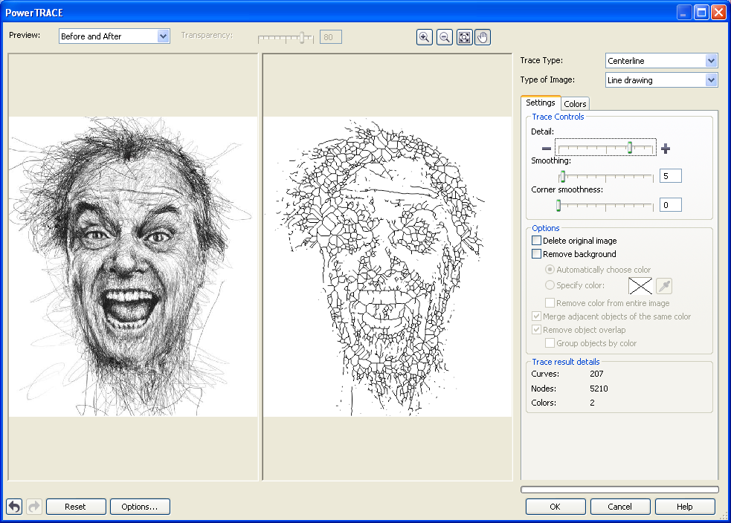Switch to the Colors tab

(575, 104)
